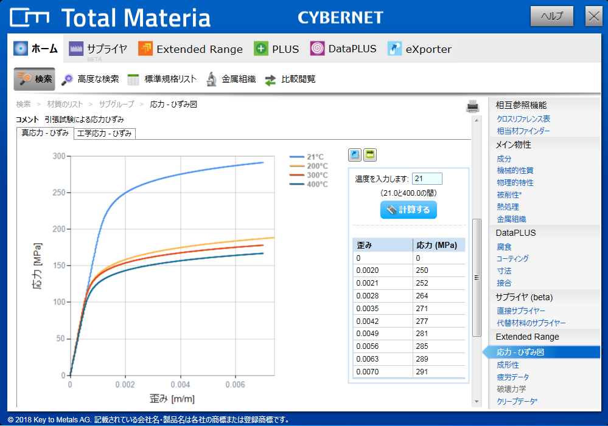The width and height of the screenshot is (608, 426).
Task: Open the DataPLUS module tab
Action: tap(343, 49)
